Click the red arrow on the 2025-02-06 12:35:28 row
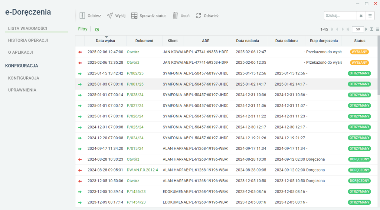380x210 pixels. pyautogui.click(x=80, y=63)
